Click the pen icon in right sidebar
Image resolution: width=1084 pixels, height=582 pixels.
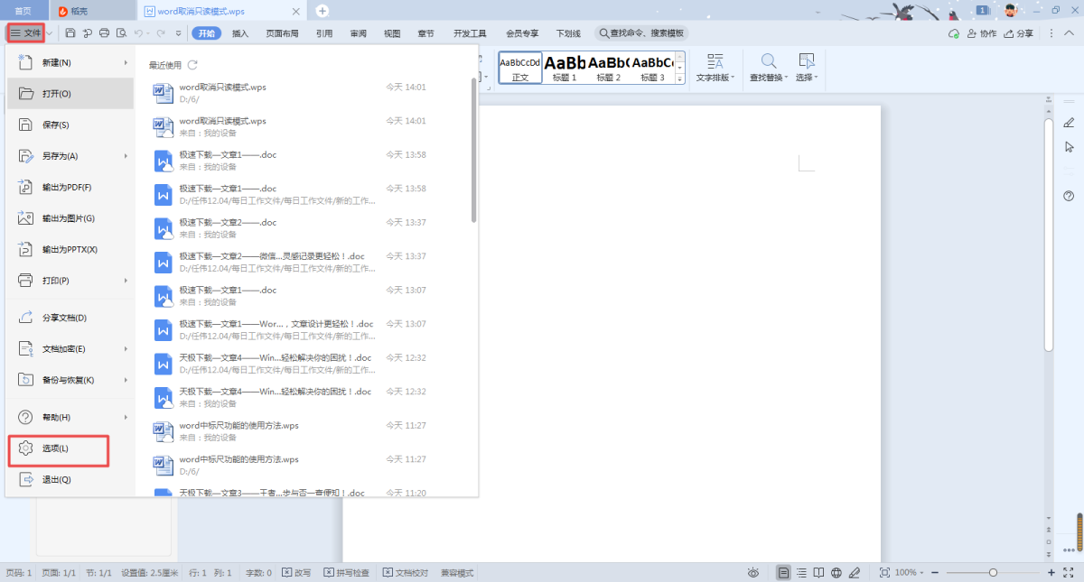(x=1070, y=123)
